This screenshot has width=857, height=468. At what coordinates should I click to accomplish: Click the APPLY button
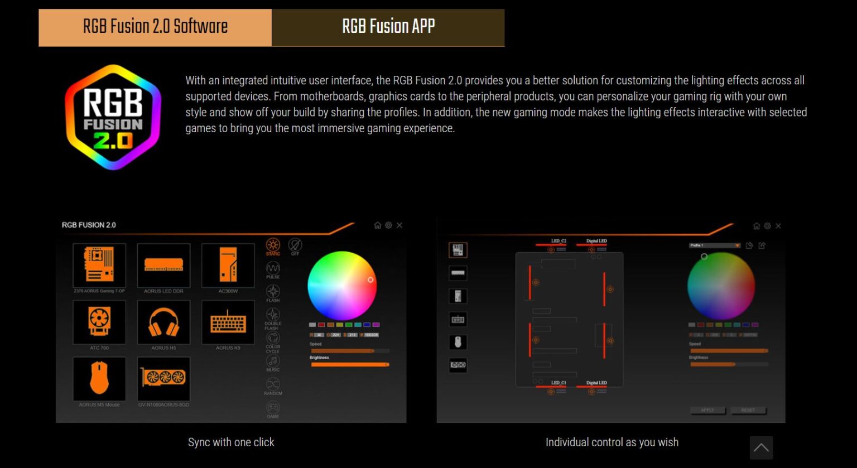tap(707, 410)
